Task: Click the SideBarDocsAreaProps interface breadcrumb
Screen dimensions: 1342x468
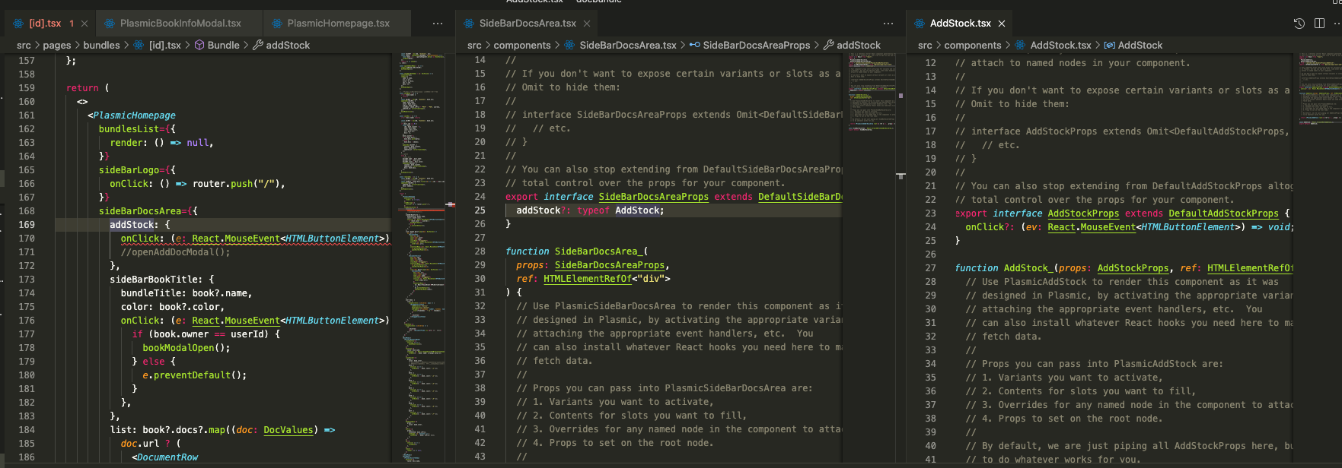Action: click(756, 46)
